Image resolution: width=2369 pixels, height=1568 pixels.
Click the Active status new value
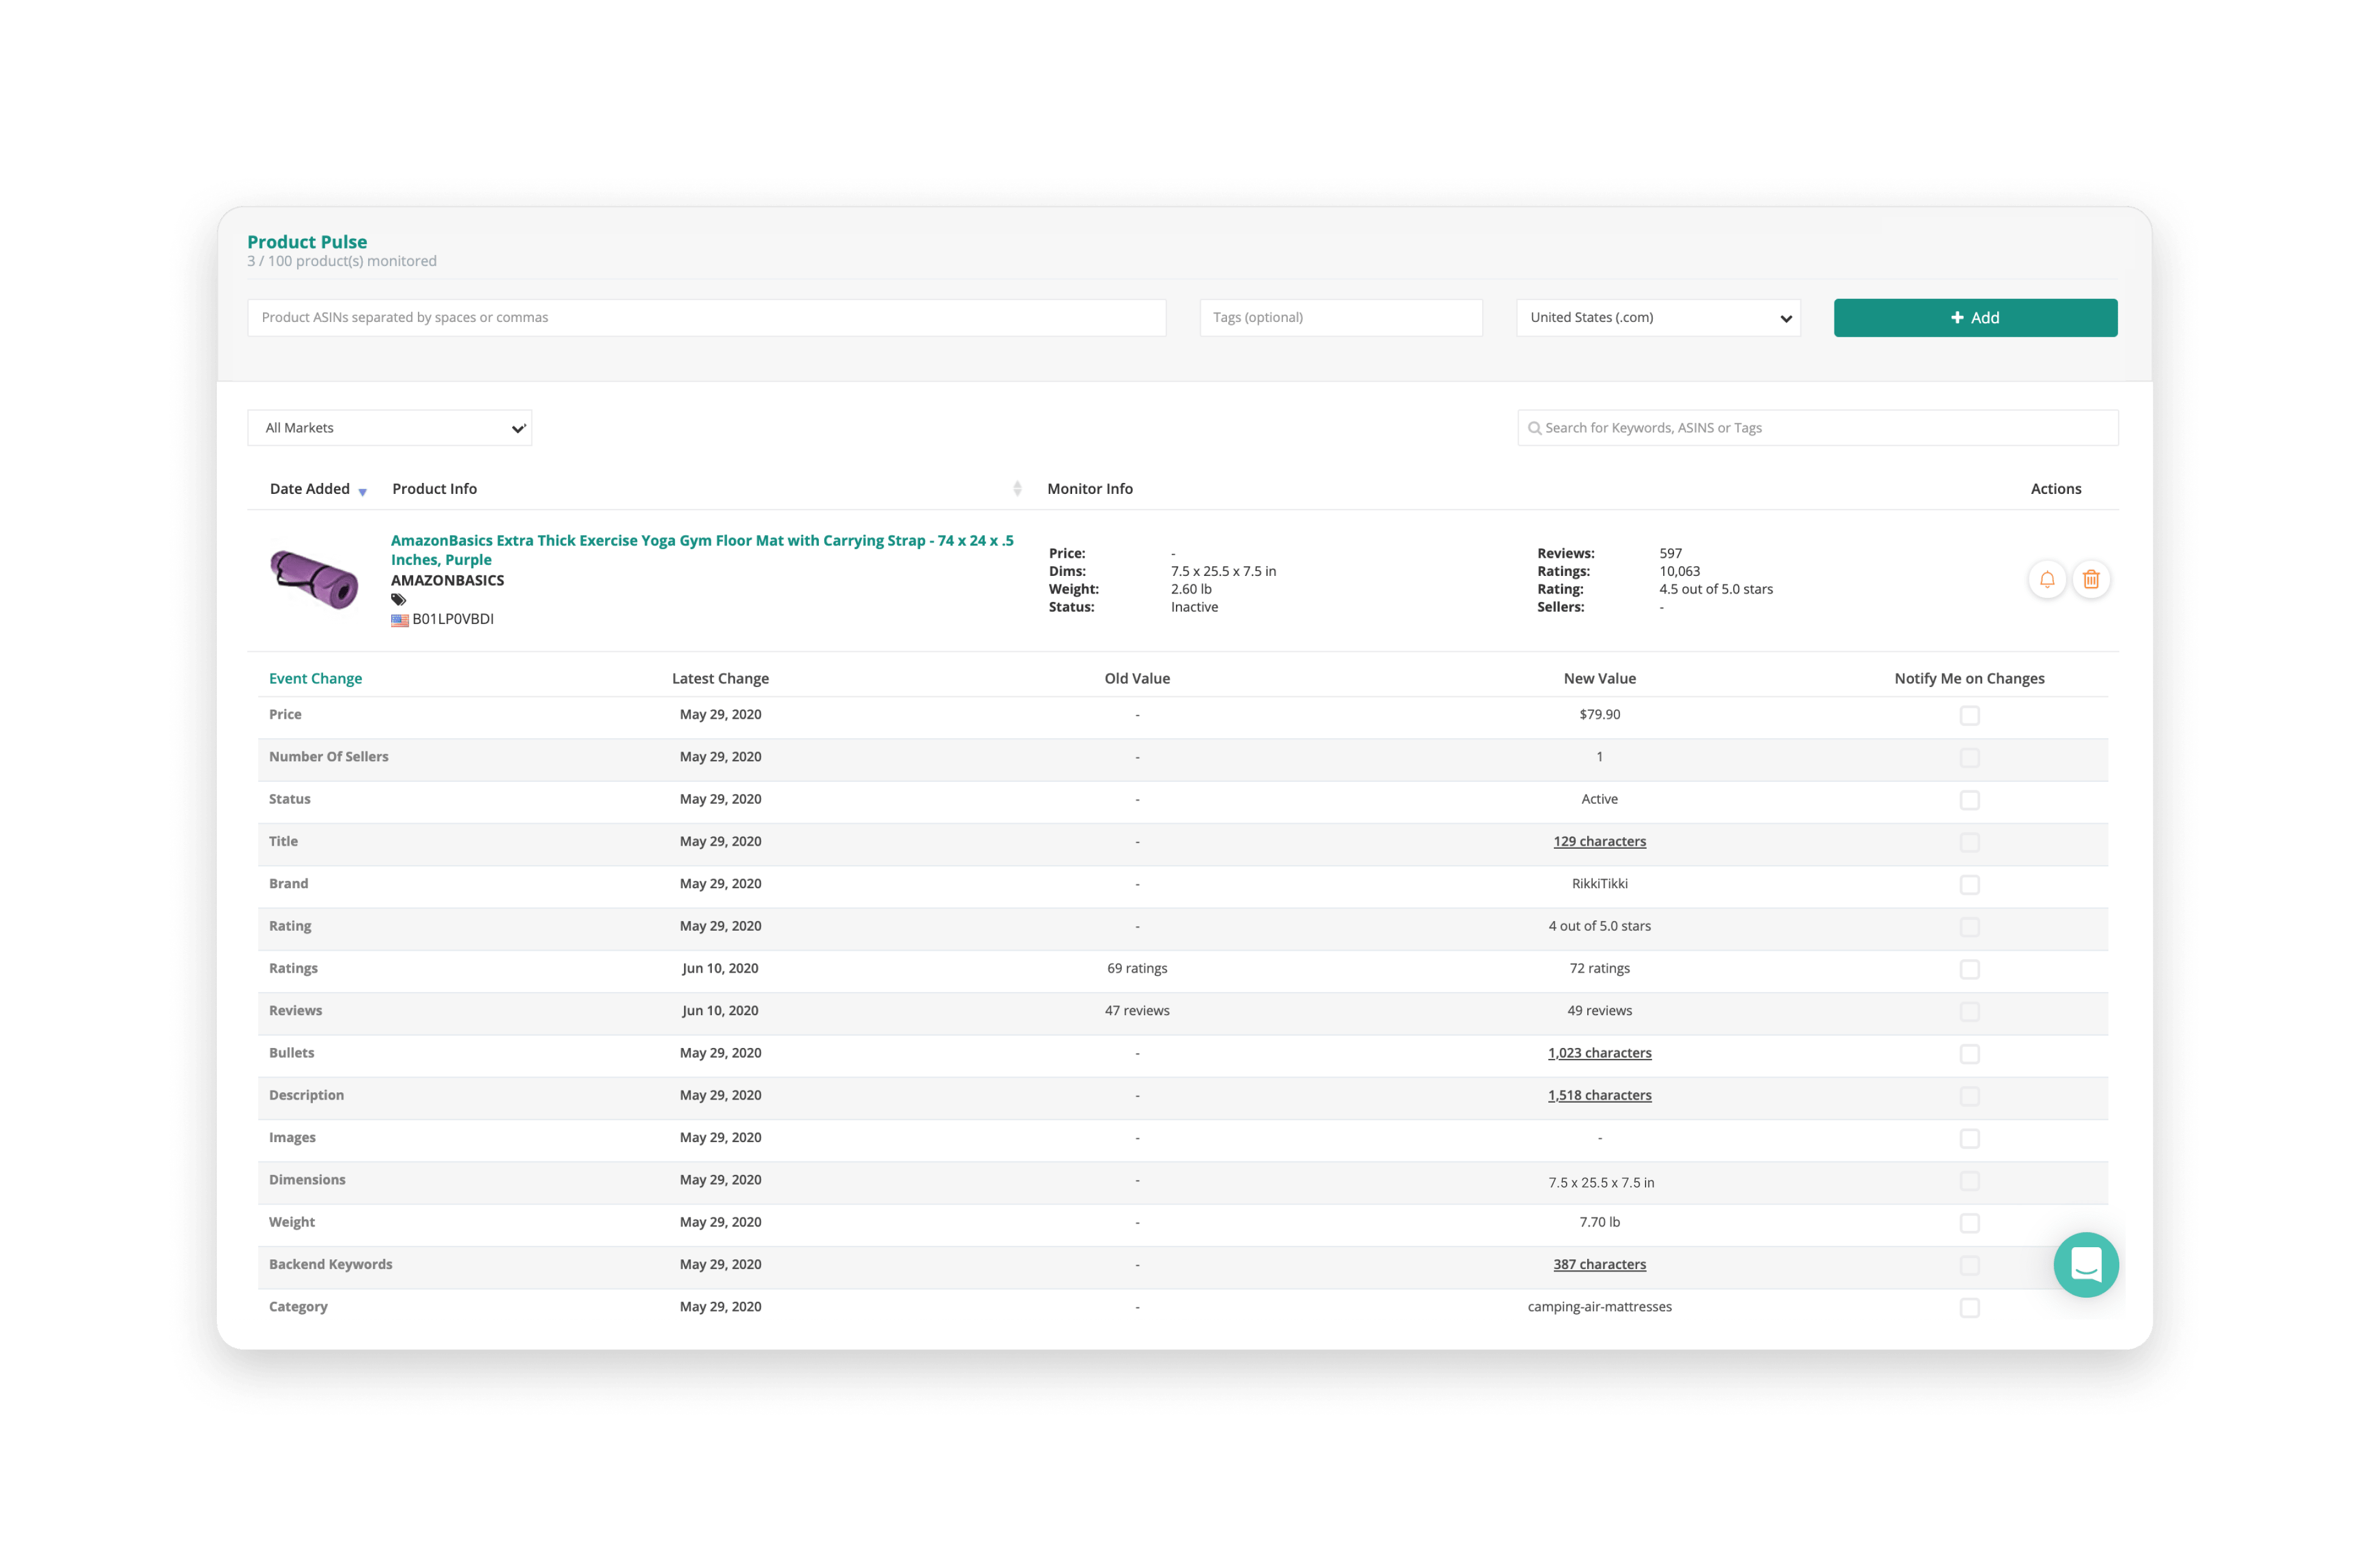(x=1598, y=799)
